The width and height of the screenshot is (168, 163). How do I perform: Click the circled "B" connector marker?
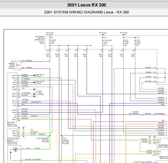point(24,128)
